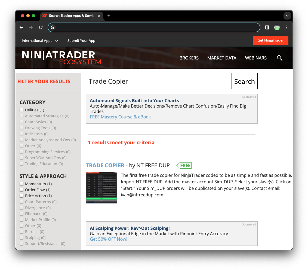Check the Programming Services checkbox

coord(21,152)
